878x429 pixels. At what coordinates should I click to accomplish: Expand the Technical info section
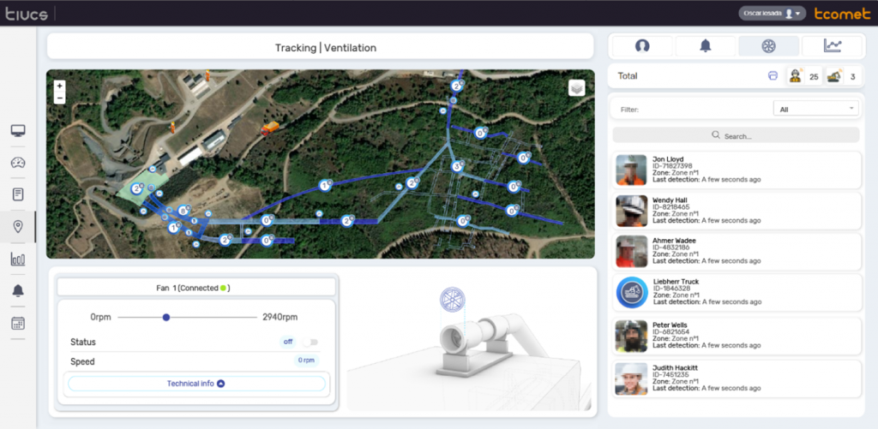point(196,384)
